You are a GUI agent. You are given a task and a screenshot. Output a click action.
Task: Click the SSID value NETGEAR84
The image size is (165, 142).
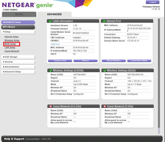coord(79,75)
